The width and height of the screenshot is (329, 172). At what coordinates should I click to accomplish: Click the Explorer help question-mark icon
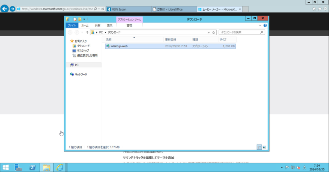pyautogui.click(x=265, y=25)
